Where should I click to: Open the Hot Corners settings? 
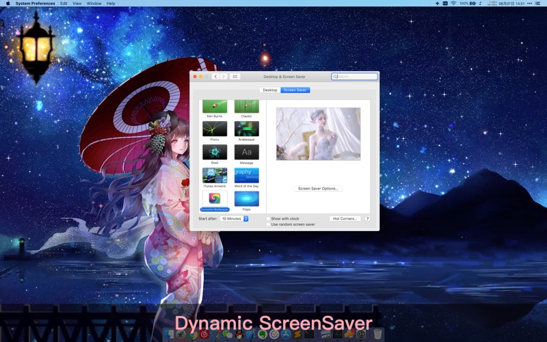pyautogui.click(x=345, y=219)
